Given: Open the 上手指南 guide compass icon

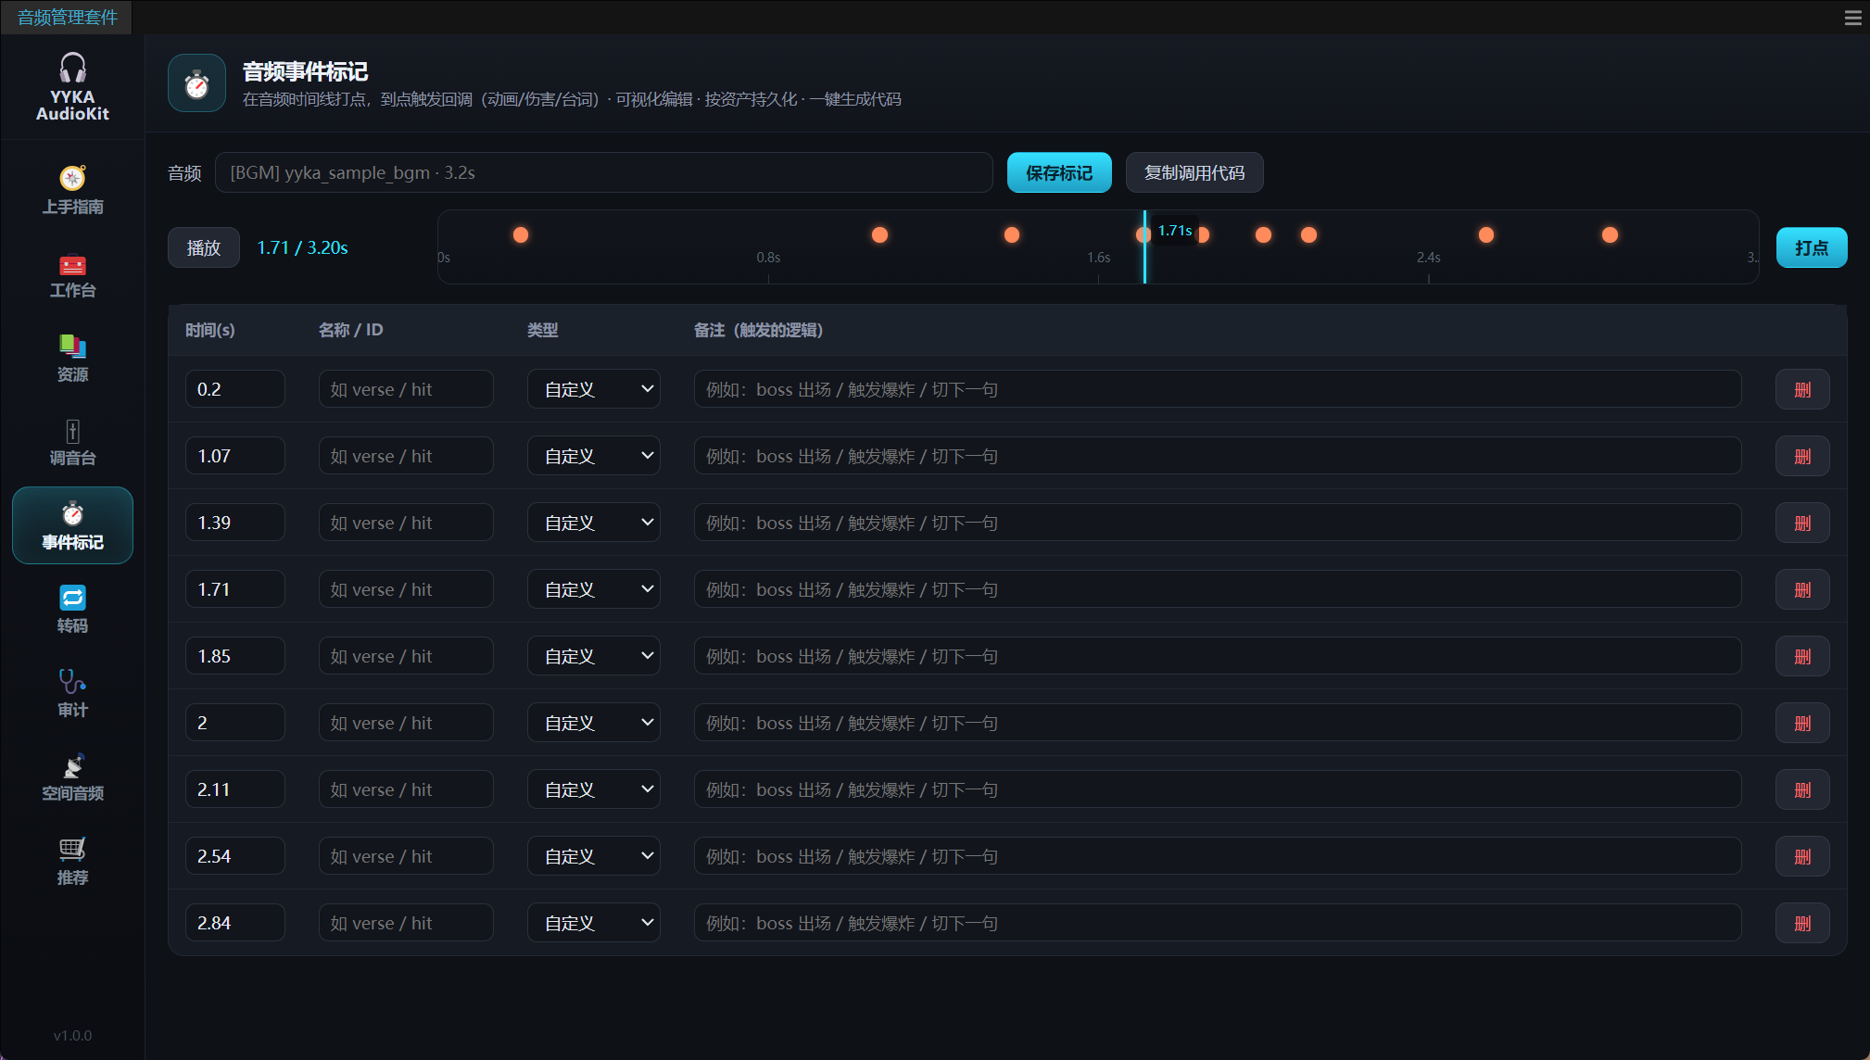Looking at the screenshot, I should click(x=72, y=178).
